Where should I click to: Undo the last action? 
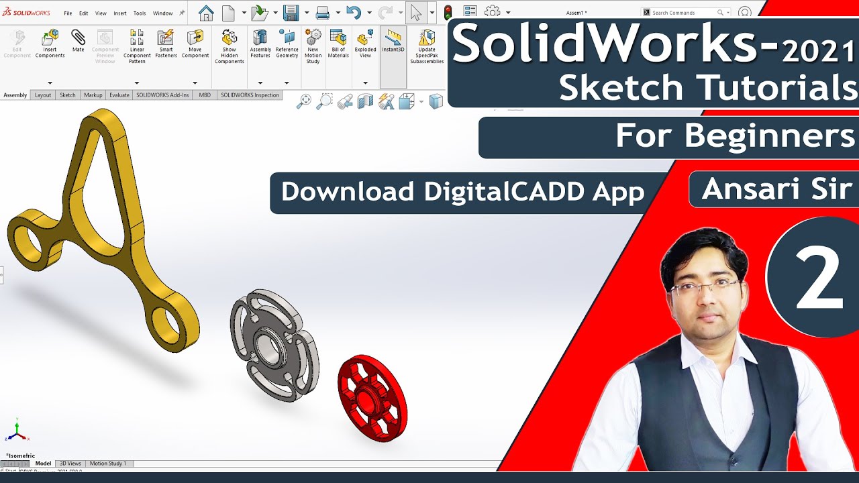click(x=354, y=13)
